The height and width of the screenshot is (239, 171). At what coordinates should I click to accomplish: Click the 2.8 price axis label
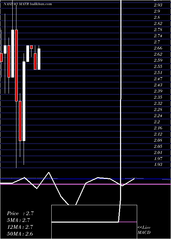[x=157, y=17]
